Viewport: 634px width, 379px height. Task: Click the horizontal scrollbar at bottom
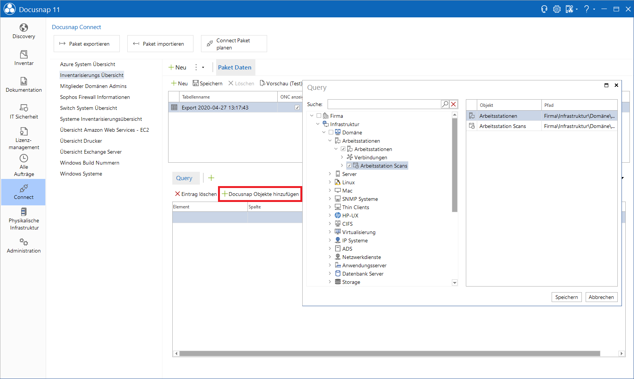click(x=390, y=354)
